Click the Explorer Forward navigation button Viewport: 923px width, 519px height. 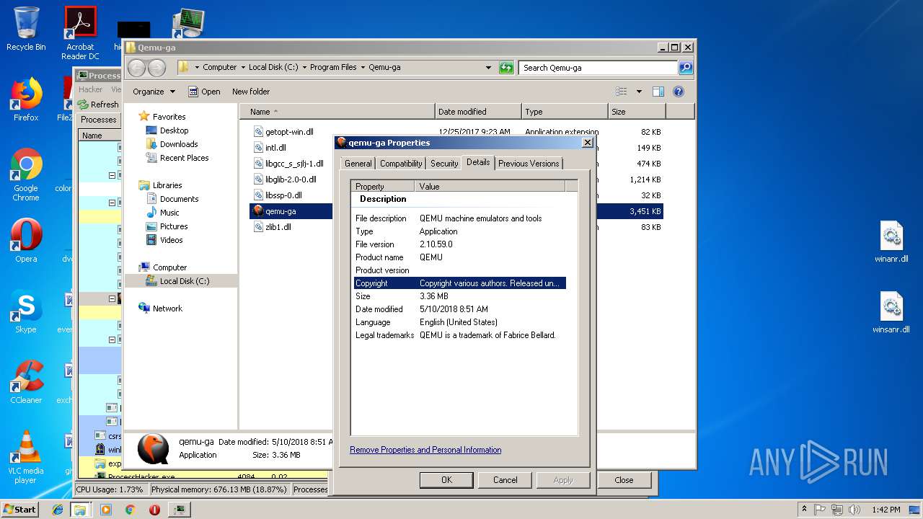[156, 68]
